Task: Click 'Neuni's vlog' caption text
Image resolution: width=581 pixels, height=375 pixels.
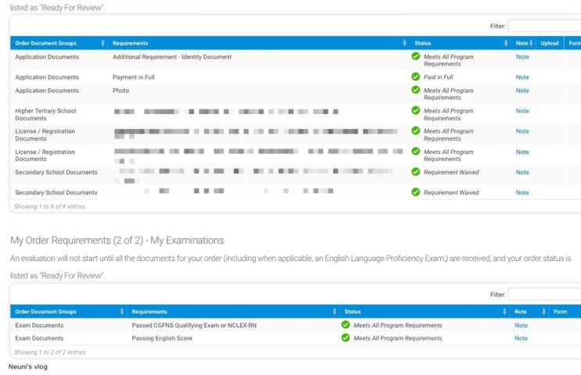Action: click(28, 366)
